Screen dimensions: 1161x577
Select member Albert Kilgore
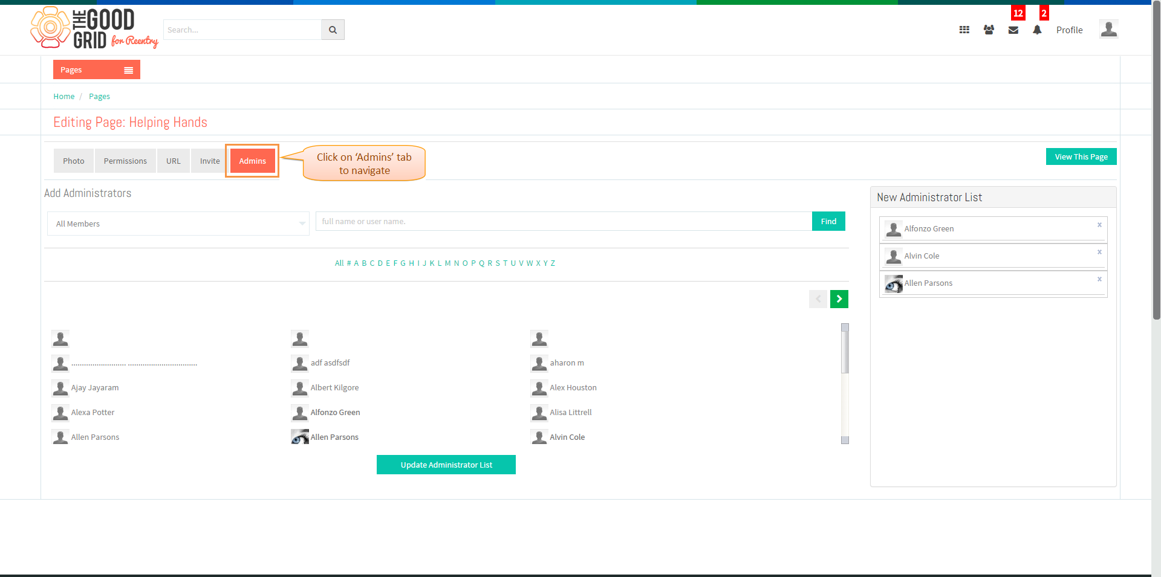point(334,387)
